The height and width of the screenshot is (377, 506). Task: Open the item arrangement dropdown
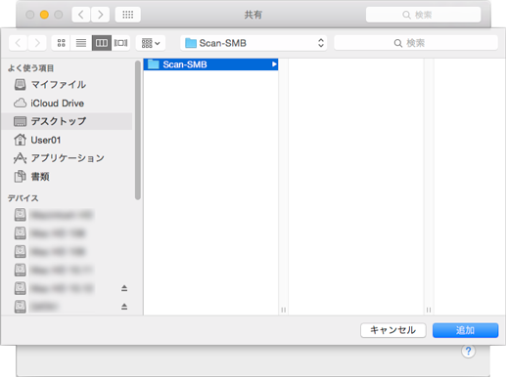click(x=151, y=43)
